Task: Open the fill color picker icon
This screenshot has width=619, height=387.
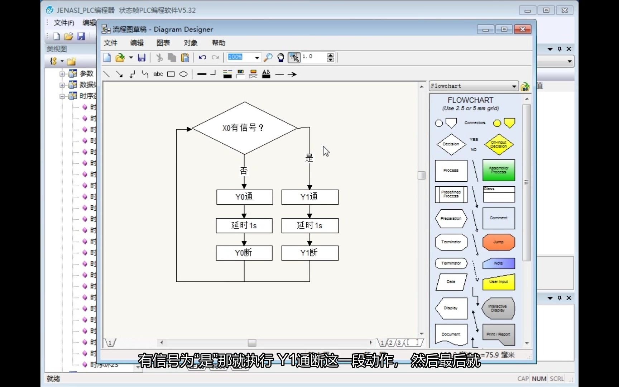Action: pos(240,74)
